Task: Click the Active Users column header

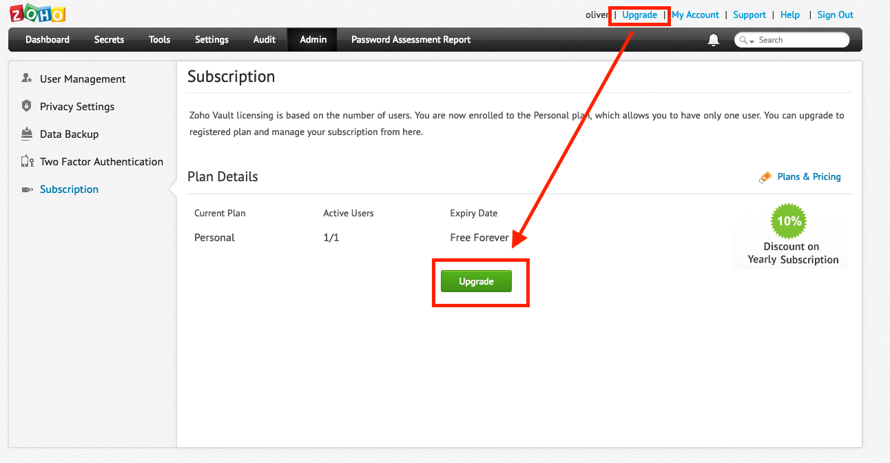Action: pyautogui.click(x=349, y=213)
